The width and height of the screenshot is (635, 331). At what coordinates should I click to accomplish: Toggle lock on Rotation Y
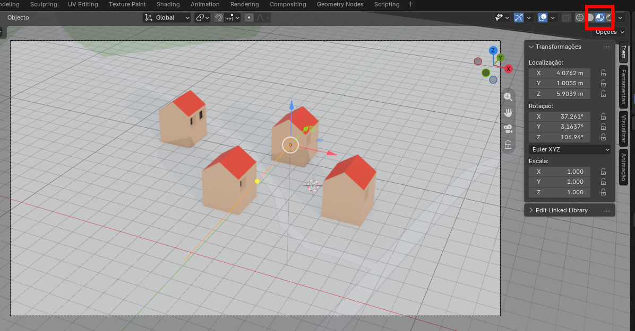(x=603, y=127)
